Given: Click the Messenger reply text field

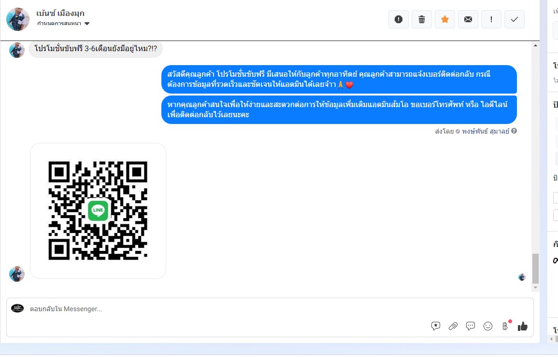Looking at the screenshot, I should click(x=228, y=309).
